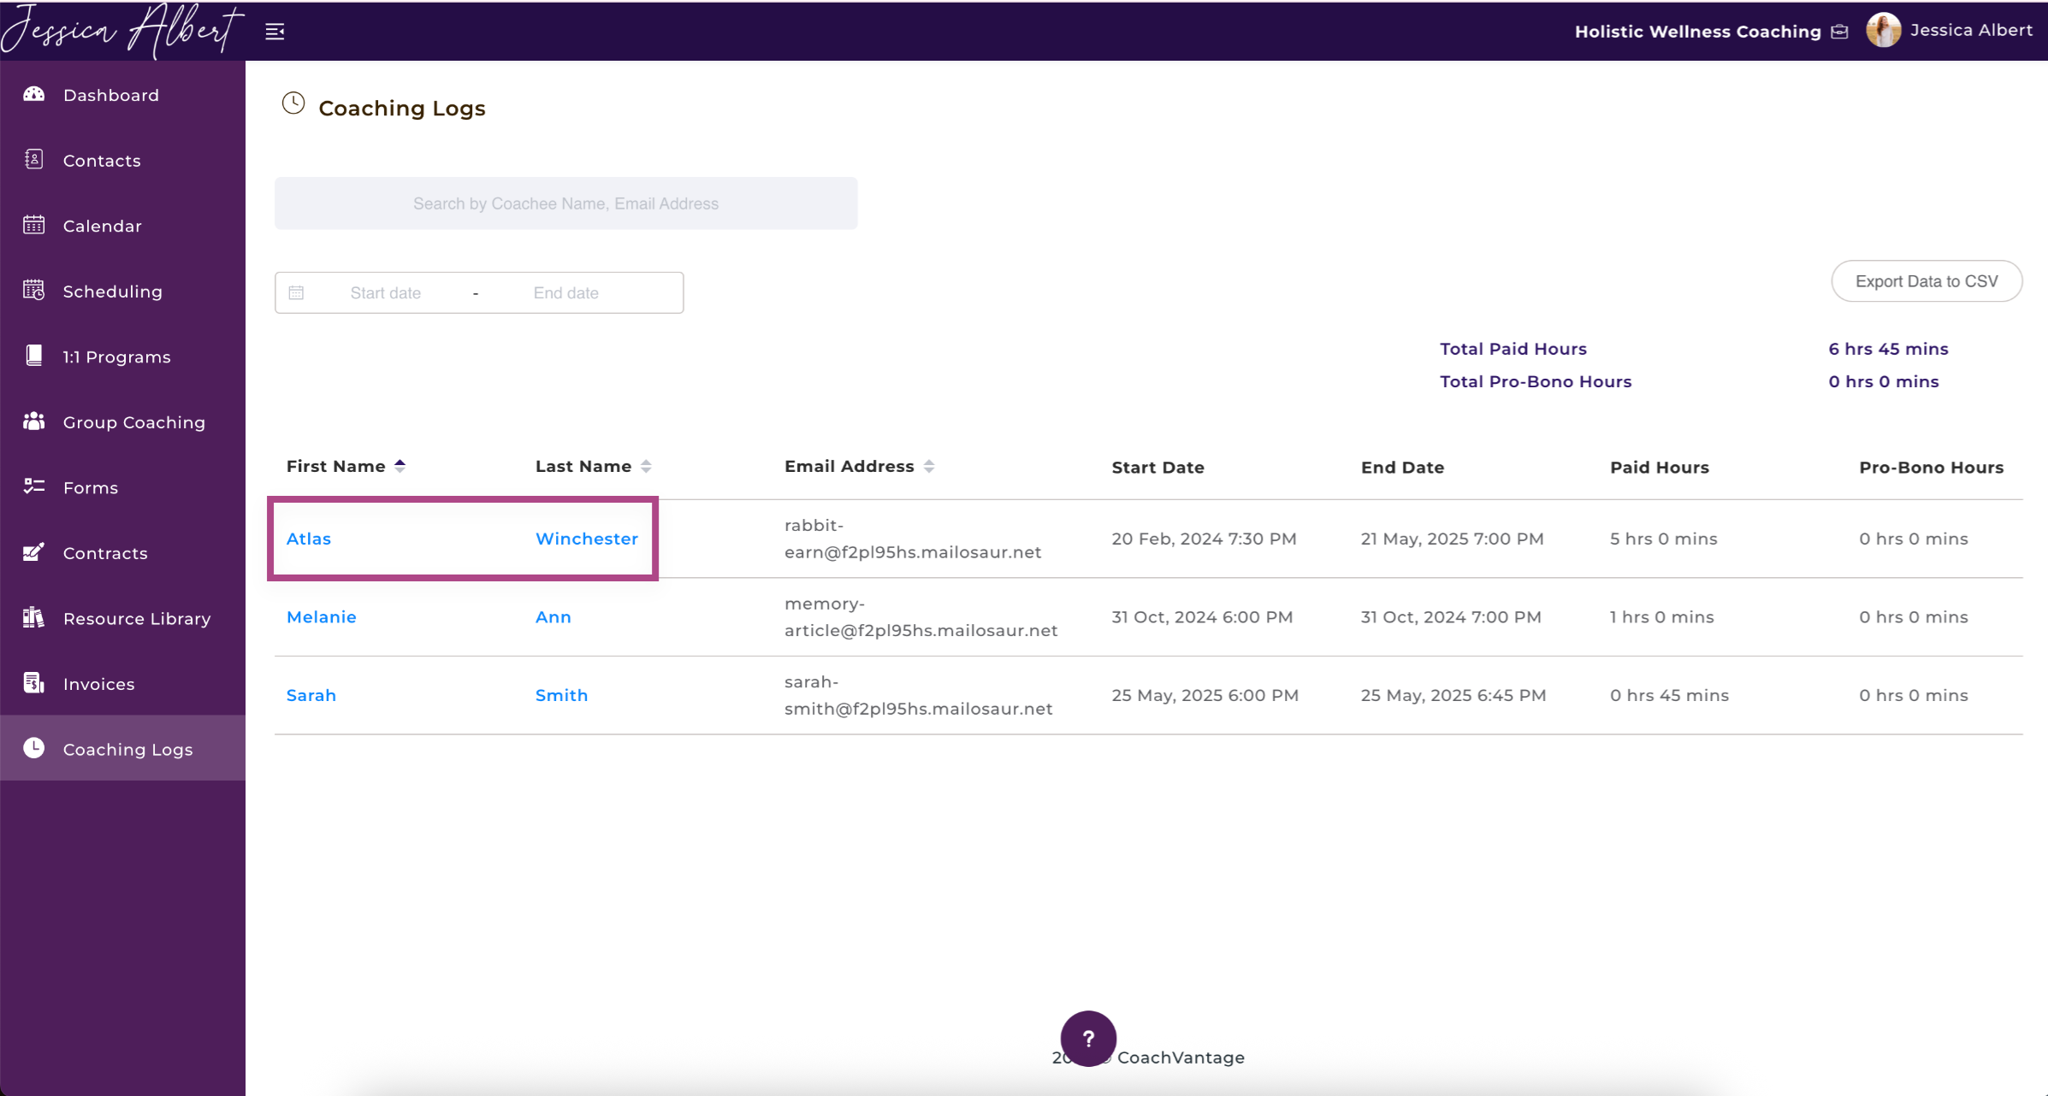Click the purple help question mark button

click(1088, 1039)
